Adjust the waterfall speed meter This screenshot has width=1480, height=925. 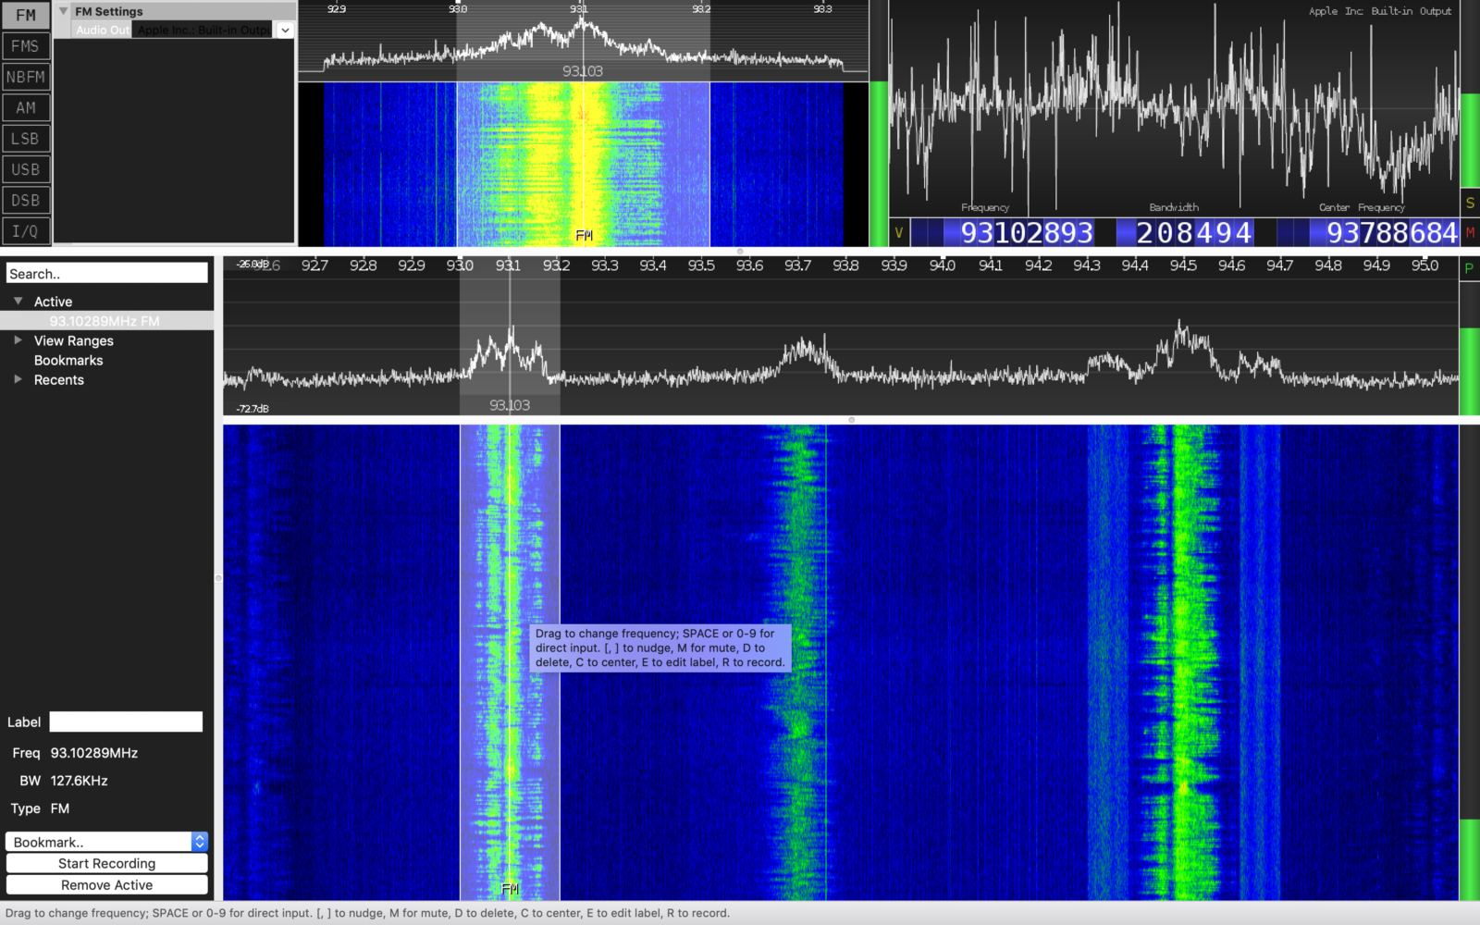(x=1469, y=661)
